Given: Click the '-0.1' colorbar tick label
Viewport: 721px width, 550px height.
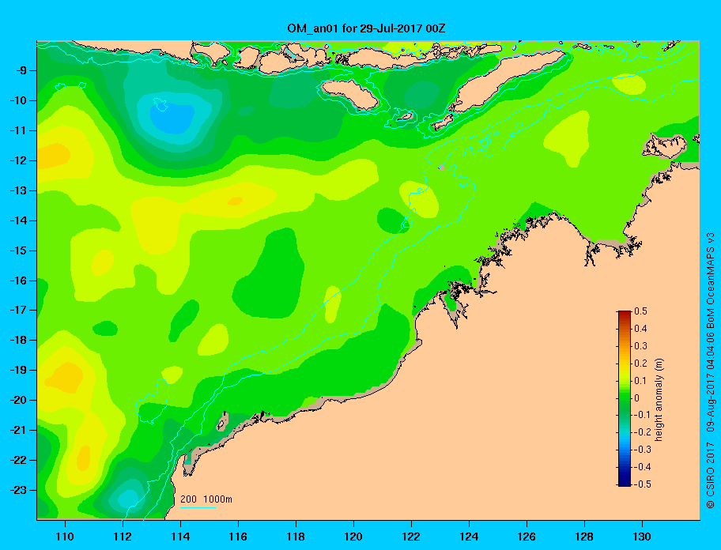Looking at the screenshot, I should point(642,415).
